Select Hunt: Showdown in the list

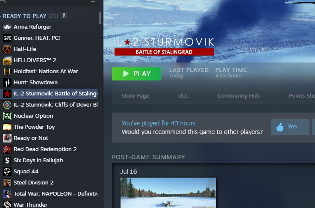(49, 83)
